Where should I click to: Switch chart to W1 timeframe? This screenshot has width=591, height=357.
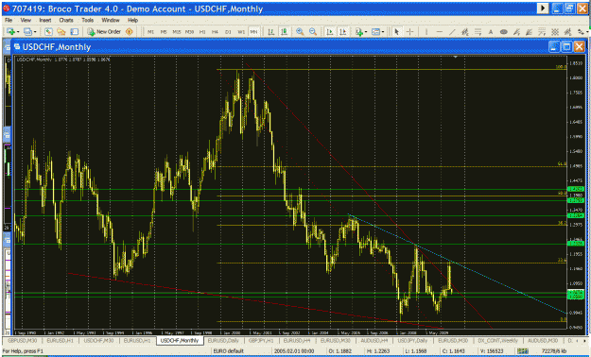pos(241,32)
